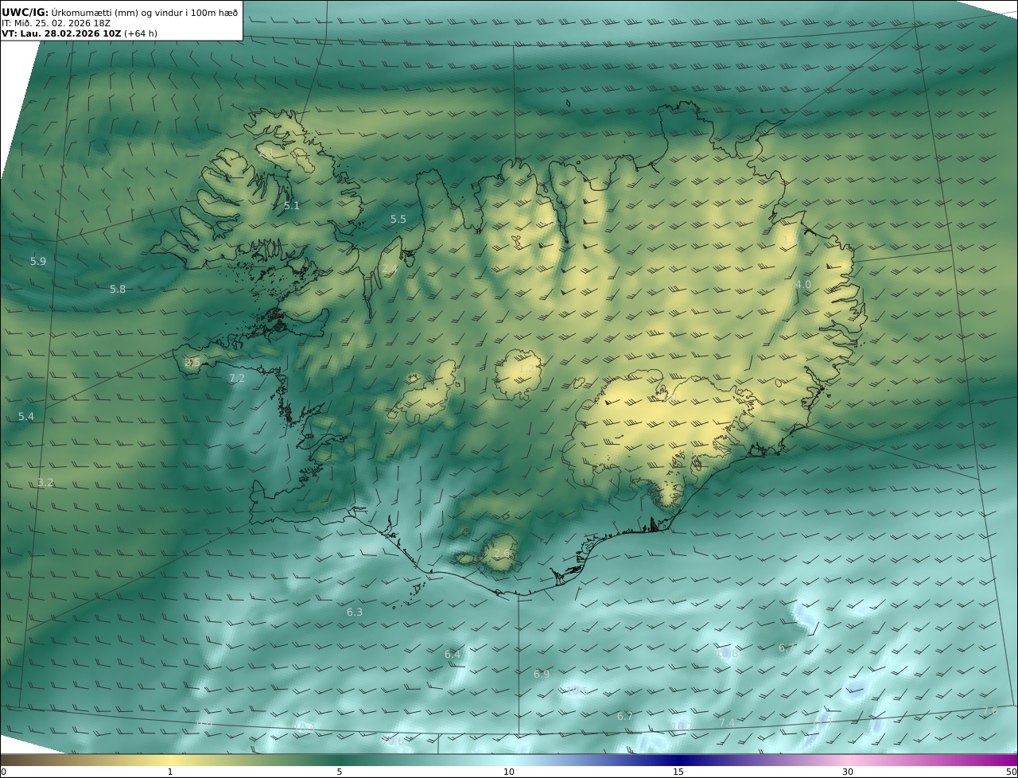The image size is (1018, 778).
Task: Click the colorbar tick label 5
Action: tap(340, 772)
